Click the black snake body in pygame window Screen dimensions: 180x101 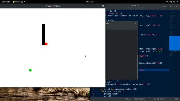click(x=43, y=35)
